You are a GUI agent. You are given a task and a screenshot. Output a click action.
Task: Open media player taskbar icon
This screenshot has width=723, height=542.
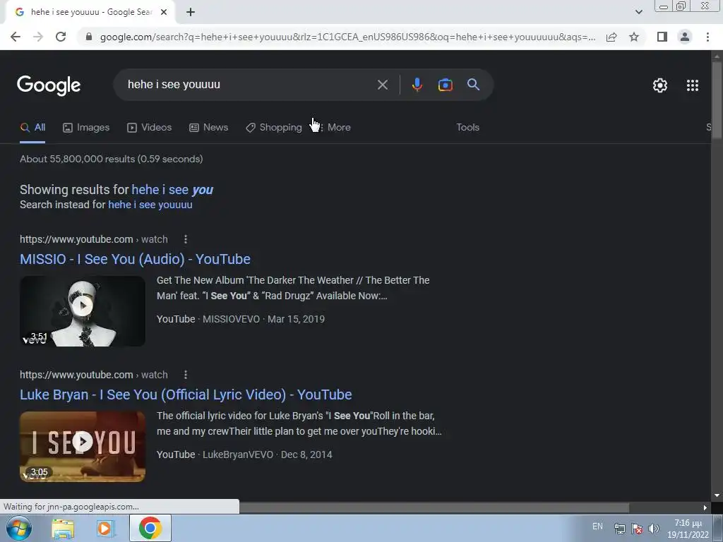(105, 529)
